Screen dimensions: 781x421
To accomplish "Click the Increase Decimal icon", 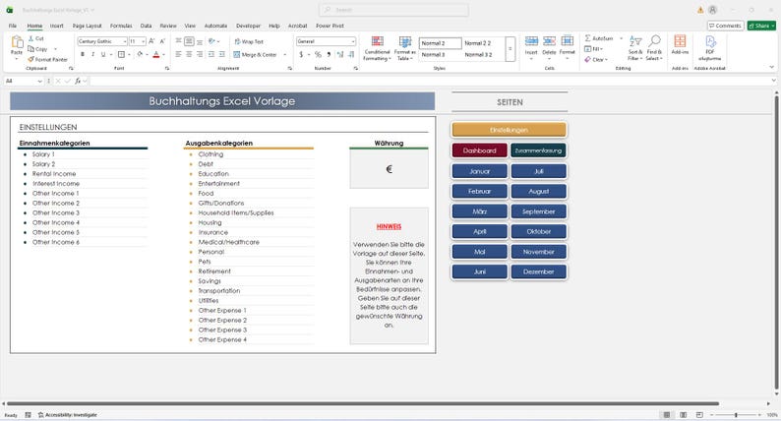I will click(x=340, y=55).
